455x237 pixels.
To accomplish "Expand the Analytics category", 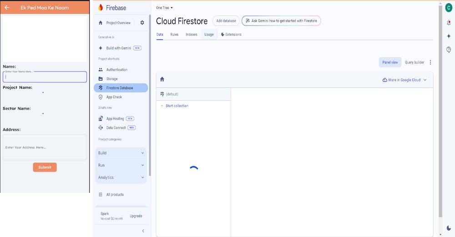I will pyautogui.click(x=121, y=177).
